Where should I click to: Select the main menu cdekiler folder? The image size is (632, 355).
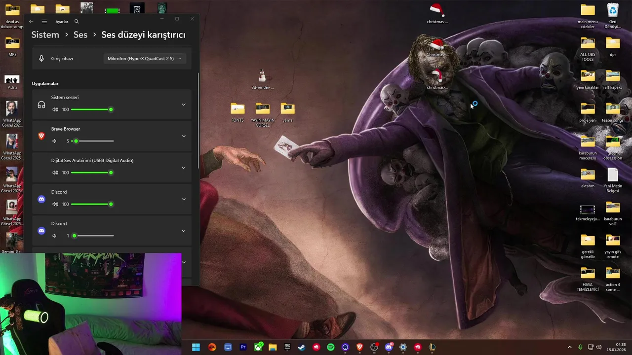(588, 16)
